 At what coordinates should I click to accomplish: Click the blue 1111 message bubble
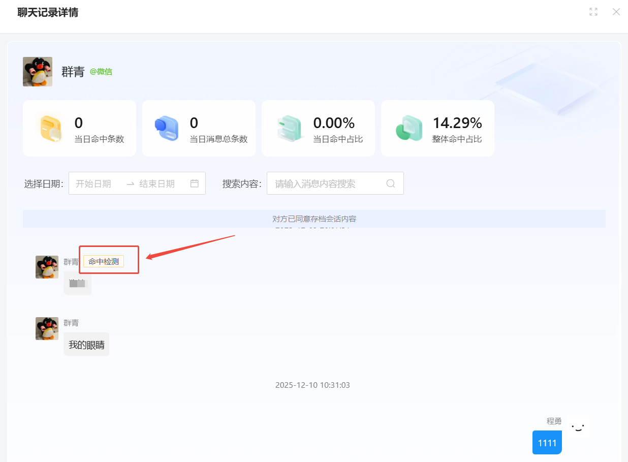tap(547, 443)
